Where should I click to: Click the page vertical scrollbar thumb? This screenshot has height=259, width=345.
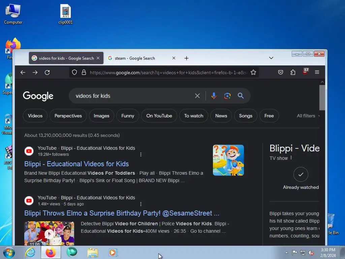322,97
